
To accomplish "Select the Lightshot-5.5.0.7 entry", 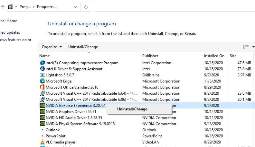I will pos(60,75).
